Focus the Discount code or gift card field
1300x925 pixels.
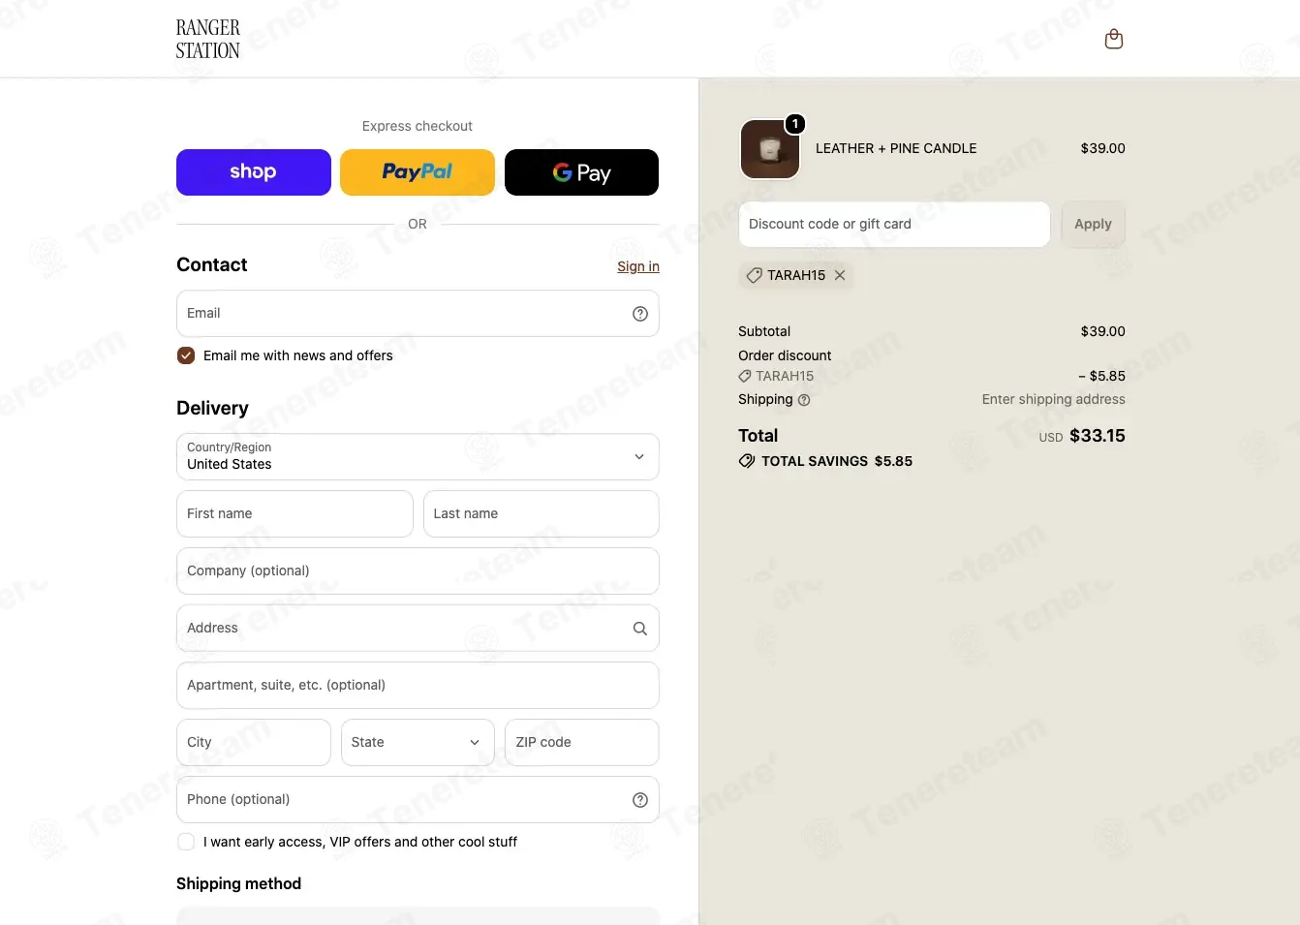click(894, 224)
